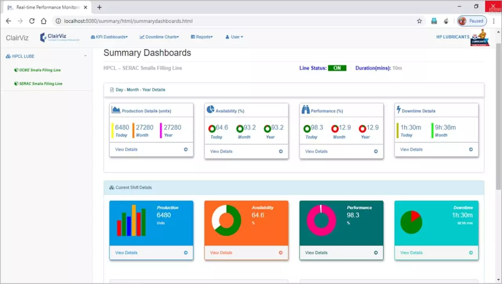Open the KPI Dashboards dropdown menu
Image resolution: width=502 pixels, height=284 pixels.
(109, 37)
